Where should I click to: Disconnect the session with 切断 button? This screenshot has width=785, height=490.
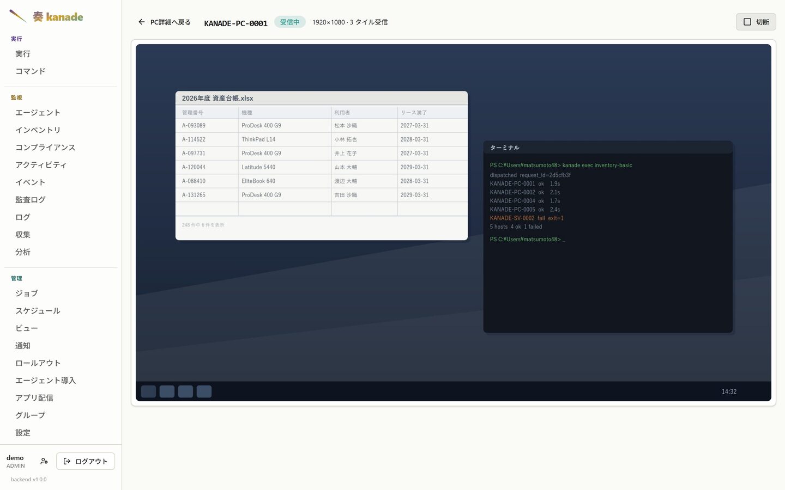[756, 22]
